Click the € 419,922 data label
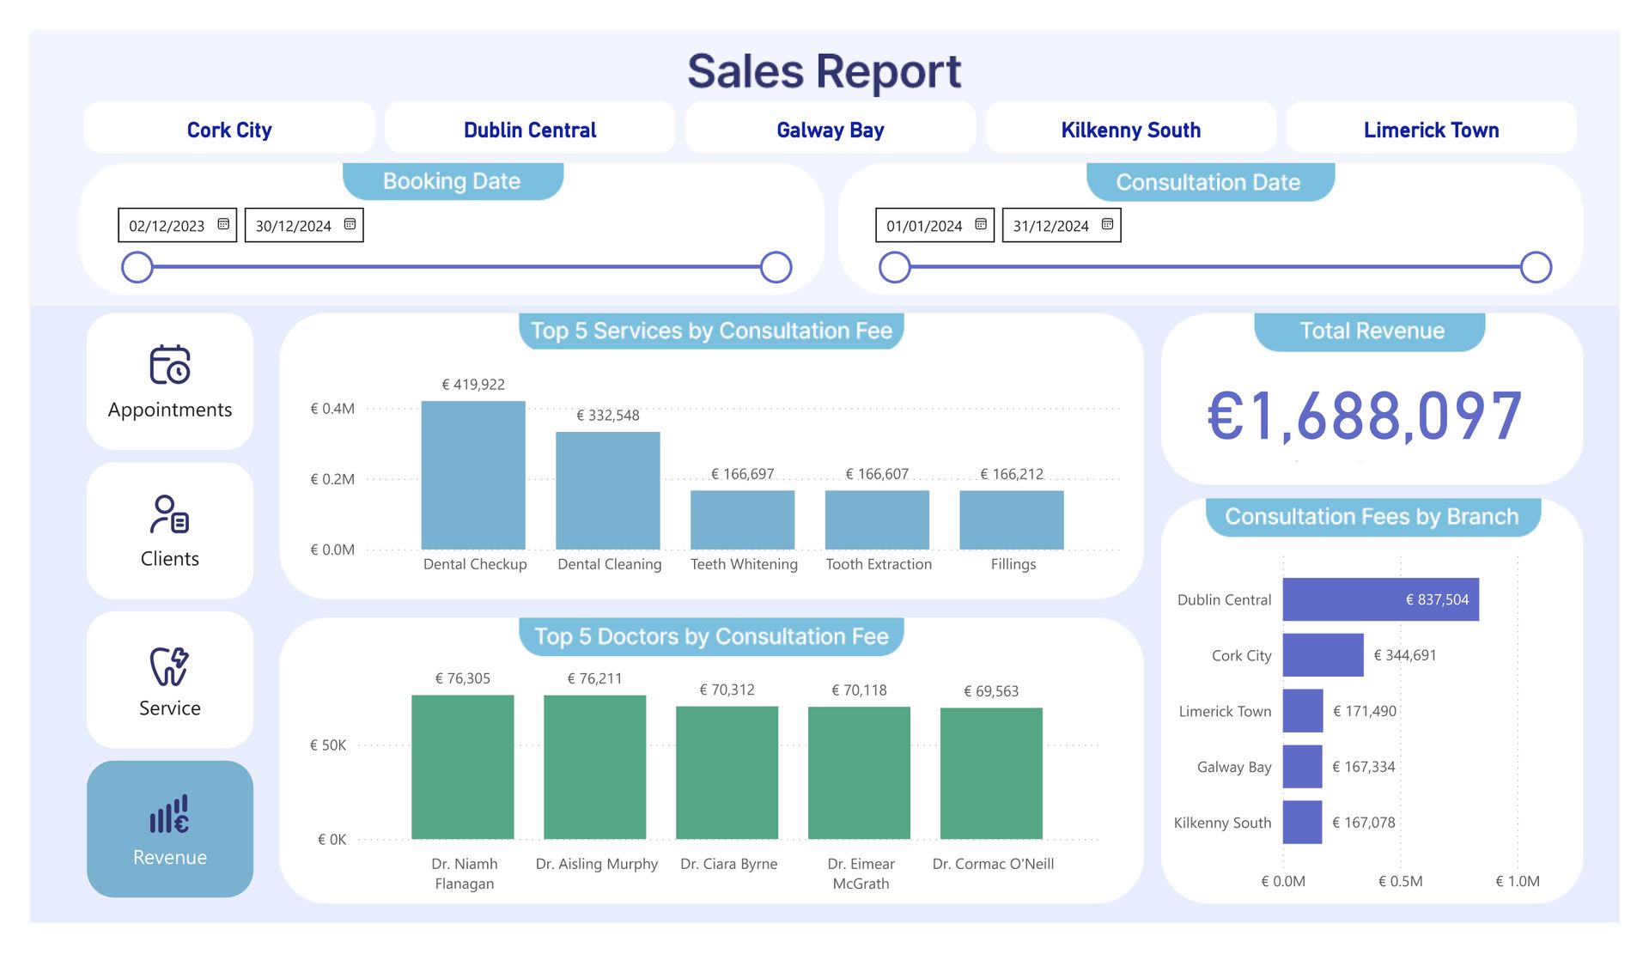 pyautogui.click(x=473, y=385)
